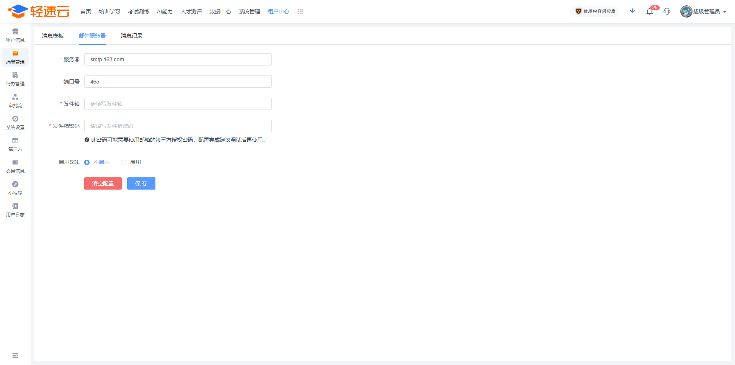
Task: Click the 保存 button
Action: (x=141, y=183)
